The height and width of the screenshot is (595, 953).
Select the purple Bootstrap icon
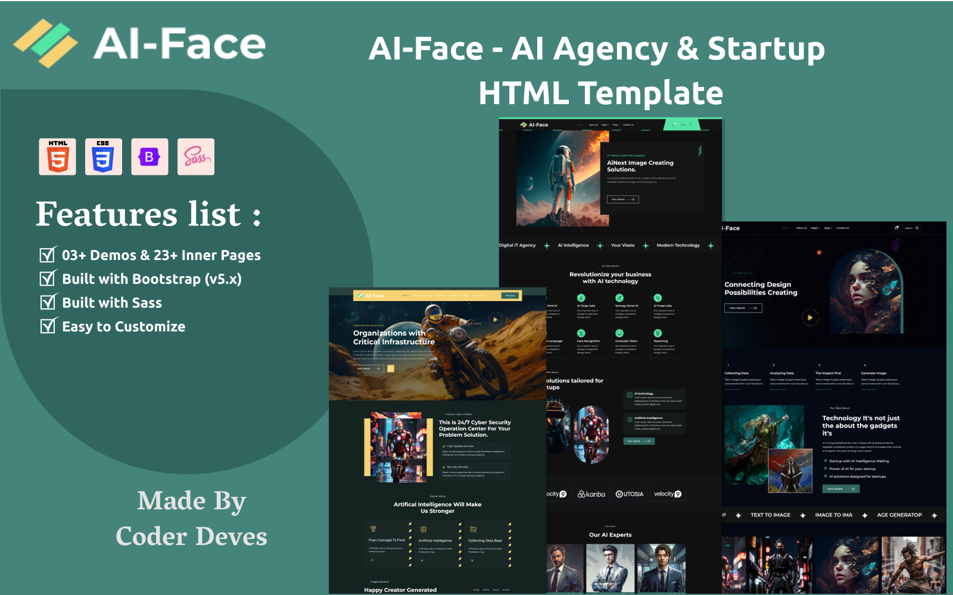(150, 157)
